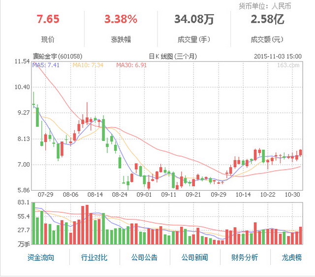The image size is (315, 277).
Task: Click the 2.58亿 turnover value
Action: pyautogui.click(x=267, y=19)
